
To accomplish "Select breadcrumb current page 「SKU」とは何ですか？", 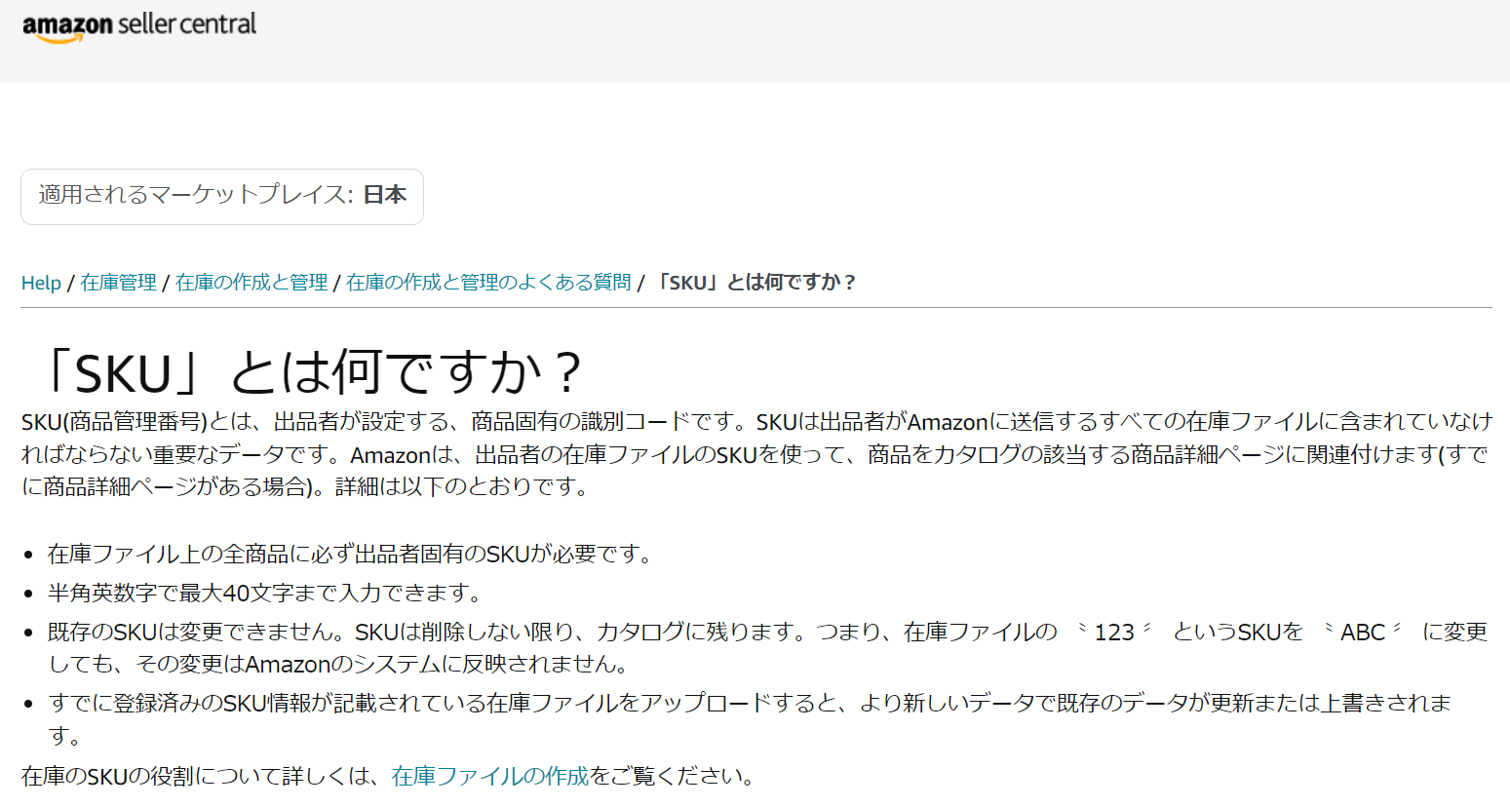I will tap(755, 283).
